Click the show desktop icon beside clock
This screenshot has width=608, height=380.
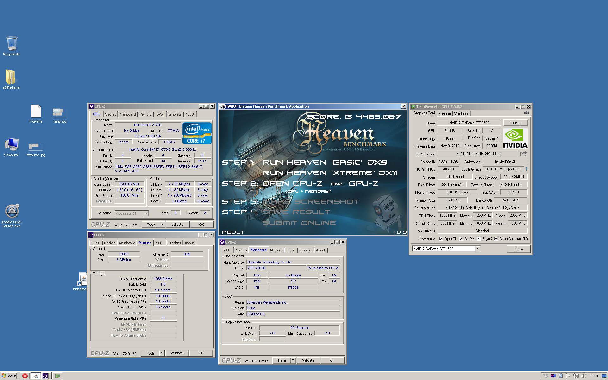tap(604, 376)
